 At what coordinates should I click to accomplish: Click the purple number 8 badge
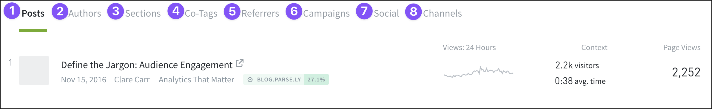(413, 12)
